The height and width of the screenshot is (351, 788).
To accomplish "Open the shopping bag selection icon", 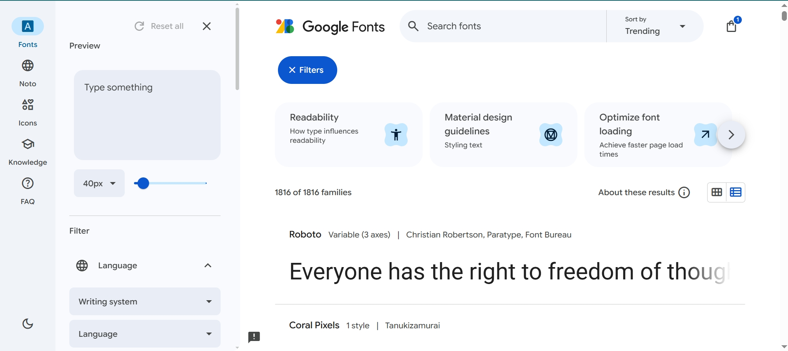I will point(731,26).
